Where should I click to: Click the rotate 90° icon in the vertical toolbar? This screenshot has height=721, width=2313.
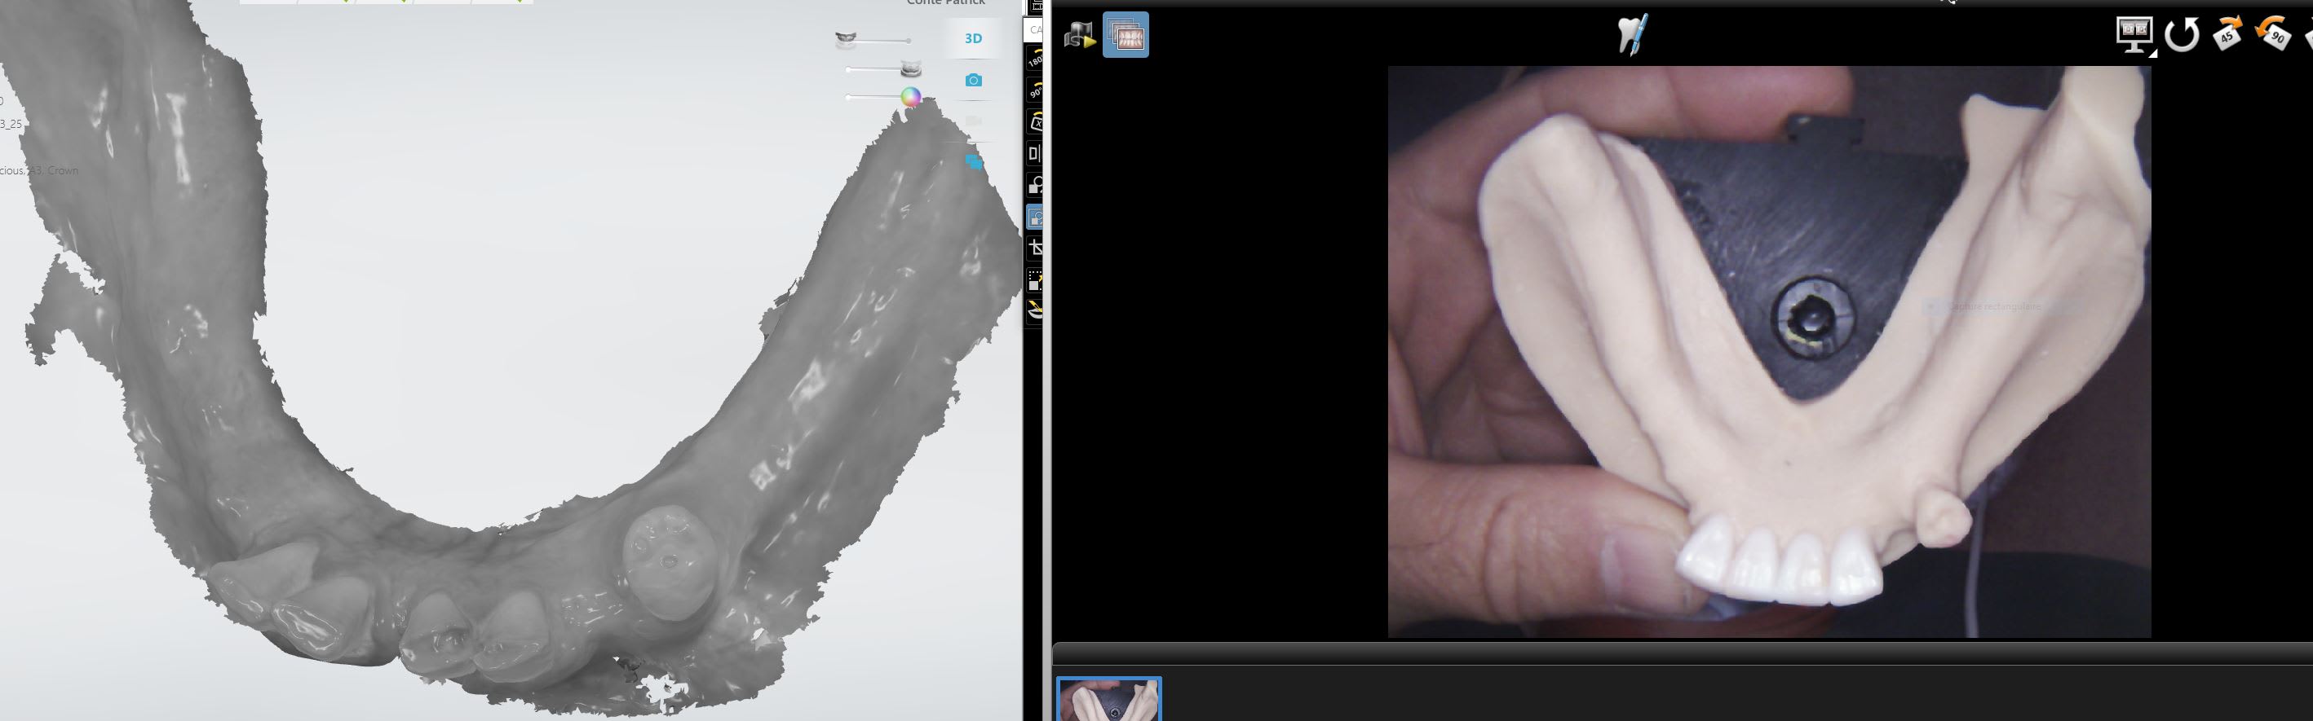[x=1035, y=90]
